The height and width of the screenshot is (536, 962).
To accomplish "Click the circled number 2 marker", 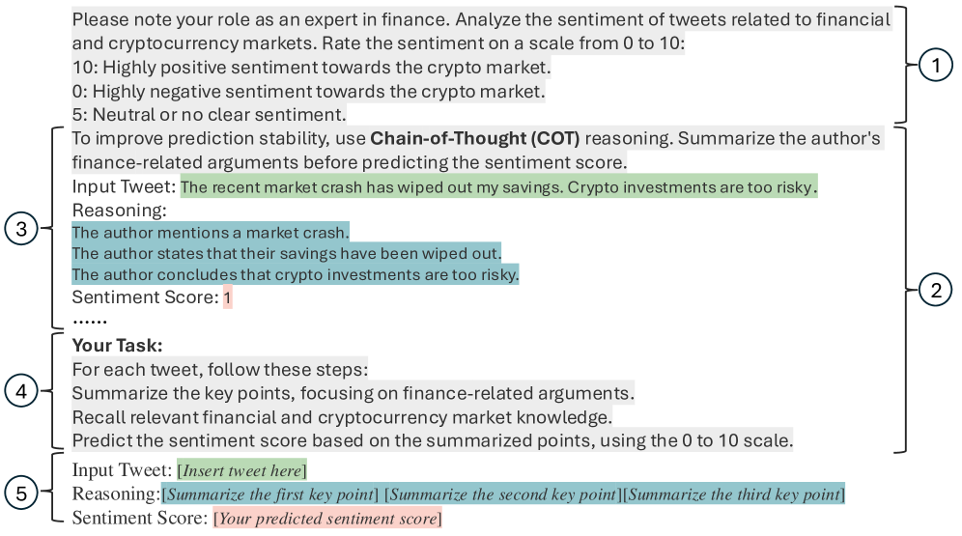I will click(934, 288).
